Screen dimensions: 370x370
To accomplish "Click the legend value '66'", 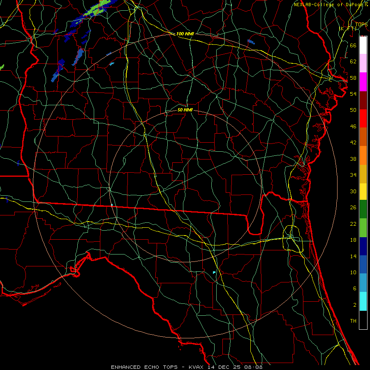I will coord(353,45).
